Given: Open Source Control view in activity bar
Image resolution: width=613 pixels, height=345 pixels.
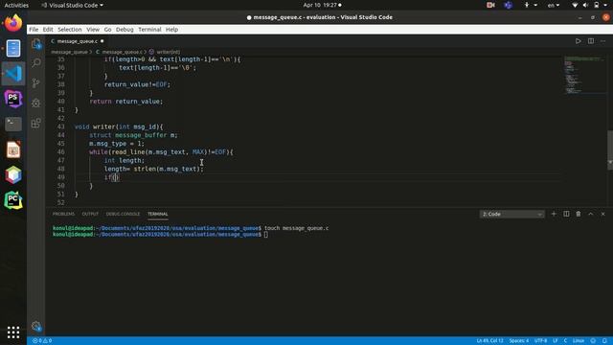Looking at the screenshot, I should click(36, 83).
